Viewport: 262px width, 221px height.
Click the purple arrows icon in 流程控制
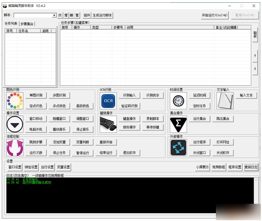tap(15, 148)
